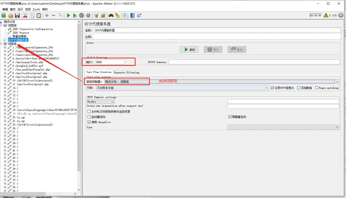Screen dimensions: 346x198
Task: Click the last toolbar icon beside help
Action: pyautogui.click(x=139, y=15)
